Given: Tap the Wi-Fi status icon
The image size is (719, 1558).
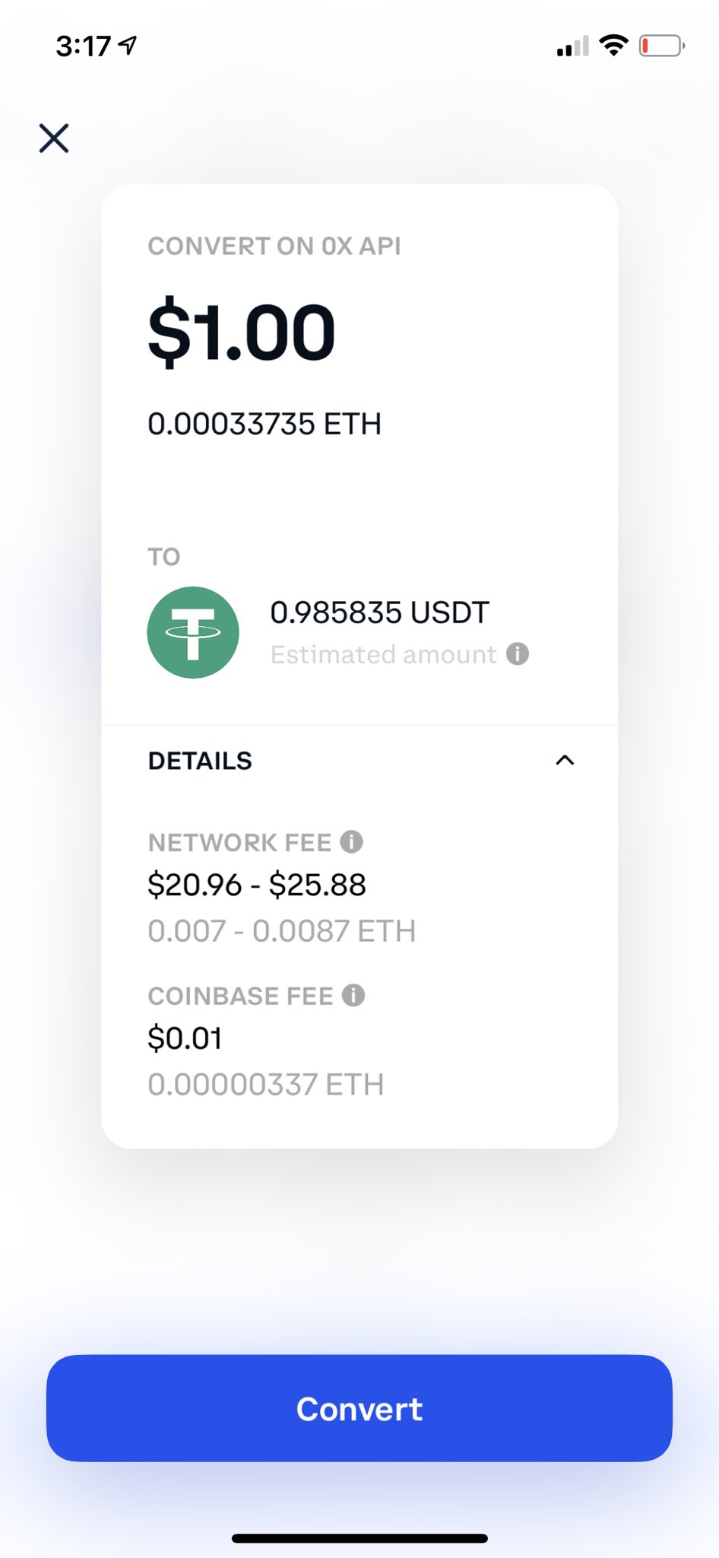Looking at the screenshot, I should pos(613,46).
